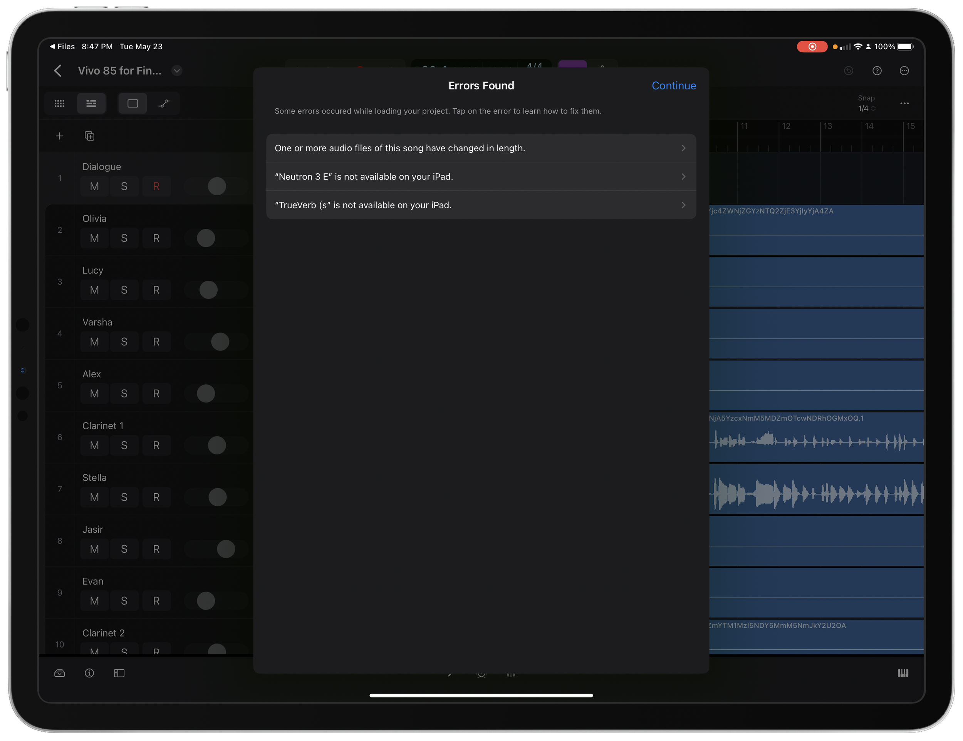This screenshot has width=963, height=741.
Task: Tap Continue to dismiss errors dialog
Action: (x=673, y=85)
